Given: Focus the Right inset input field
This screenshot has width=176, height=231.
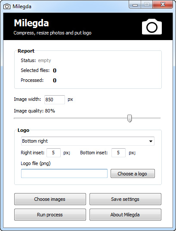Looking at the screenshot, I should coord(53,153).
